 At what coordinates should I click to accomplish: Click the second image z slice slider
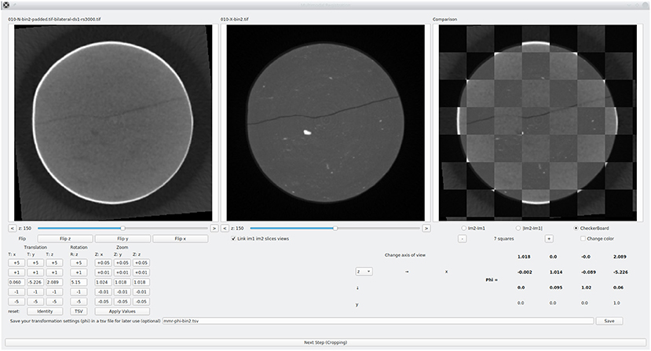click(x=335, y=229)
